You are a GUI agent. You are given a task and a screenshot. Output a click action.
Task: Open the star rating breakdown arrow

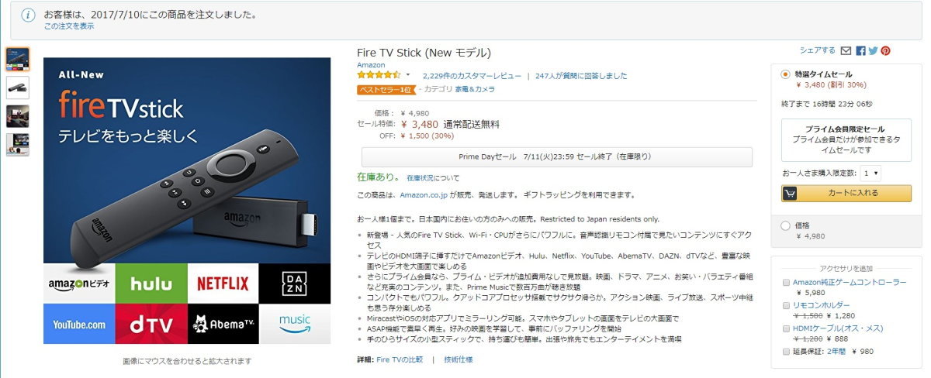[408, 75]
